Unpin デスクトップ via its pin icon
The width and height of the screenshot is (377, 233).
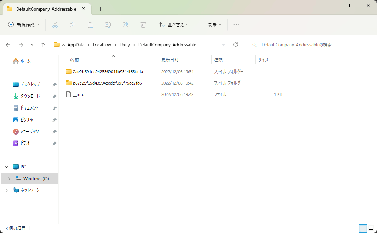pyautogui.click(x=55, y=85)
